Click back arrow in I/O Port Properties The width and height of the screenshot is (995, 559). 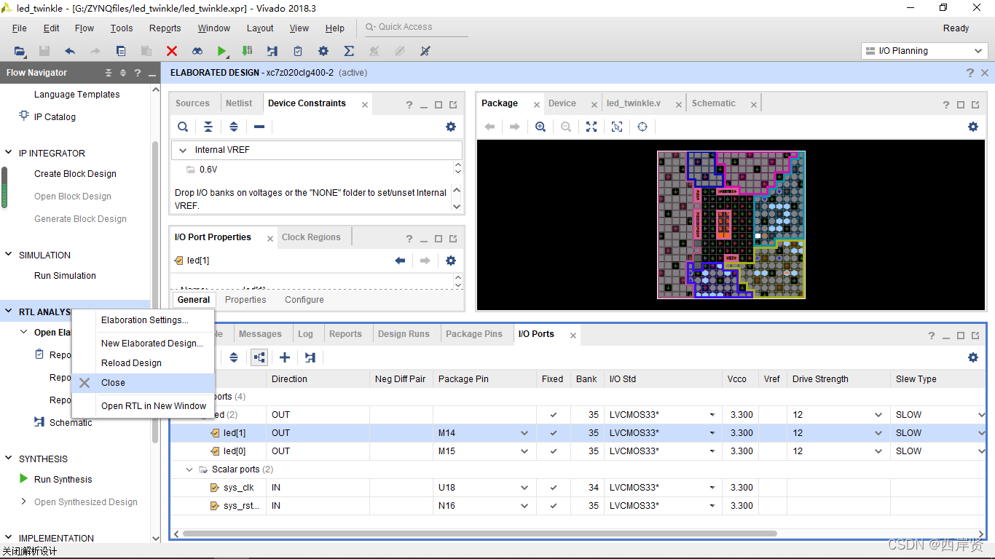pyautogui.click(x=400, y=261)
